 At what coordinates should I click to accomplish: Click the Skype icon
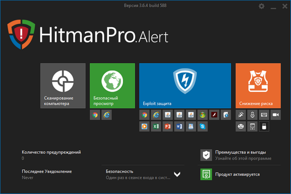click(203, 127)
